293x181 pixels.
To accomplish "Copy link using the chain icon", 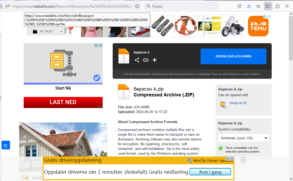I will pyautogui.click(x=146, y=60).
